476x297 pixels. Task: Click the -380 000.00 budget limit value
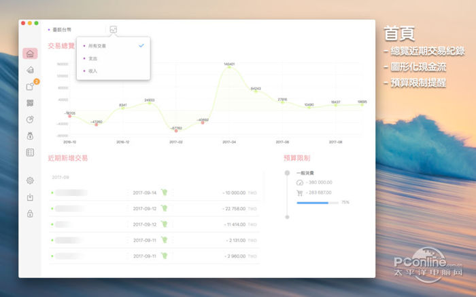tap(319, 182)
